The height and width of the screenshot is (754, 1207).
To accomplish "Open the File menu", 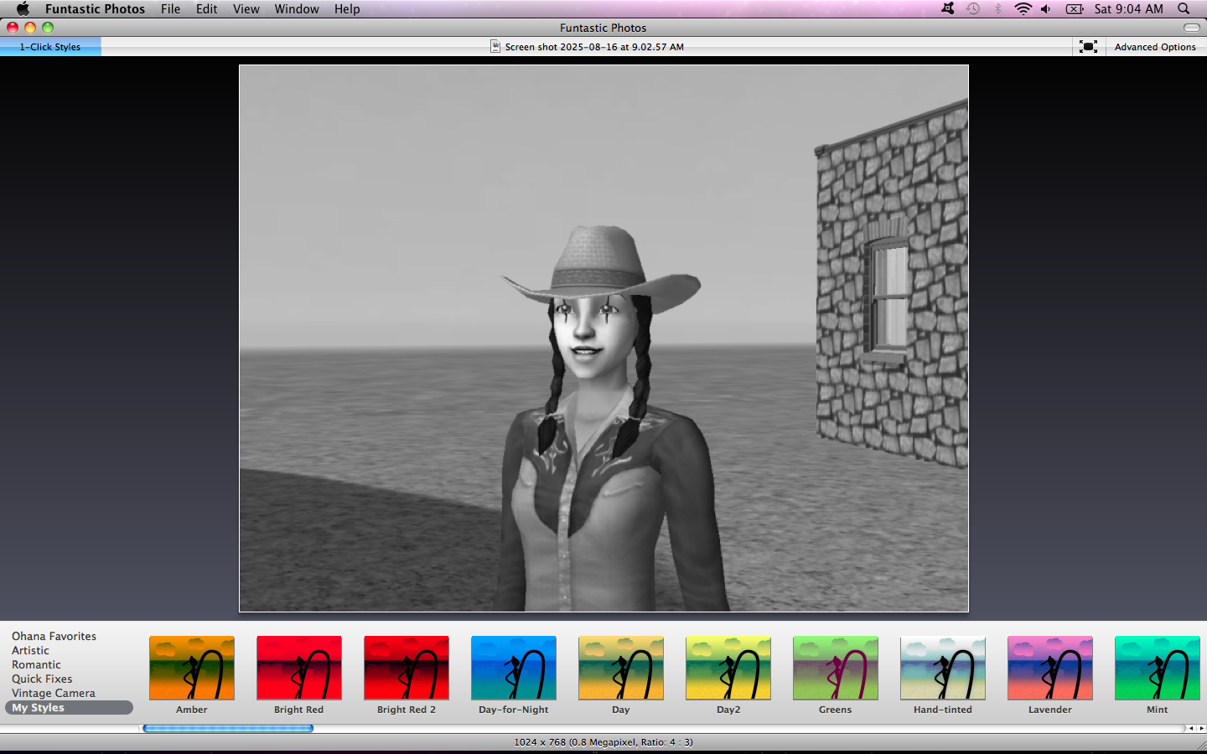I will click(x=170, y=9).
